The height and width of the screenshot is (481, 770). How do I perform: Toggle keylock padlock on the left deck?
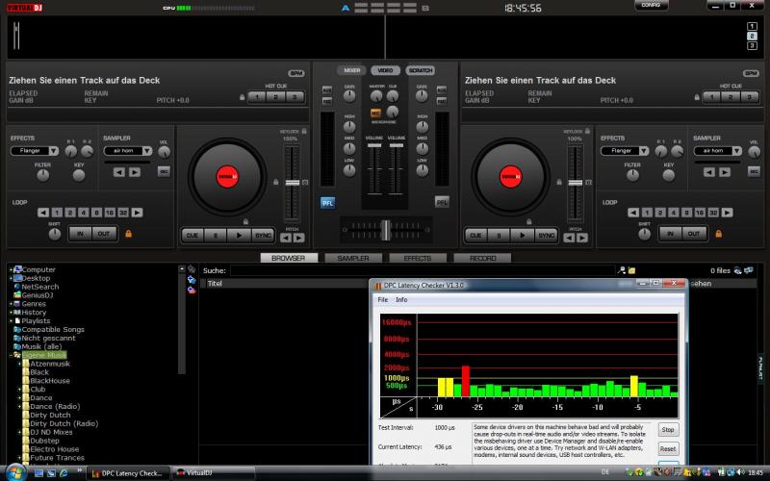pos(304,131)
